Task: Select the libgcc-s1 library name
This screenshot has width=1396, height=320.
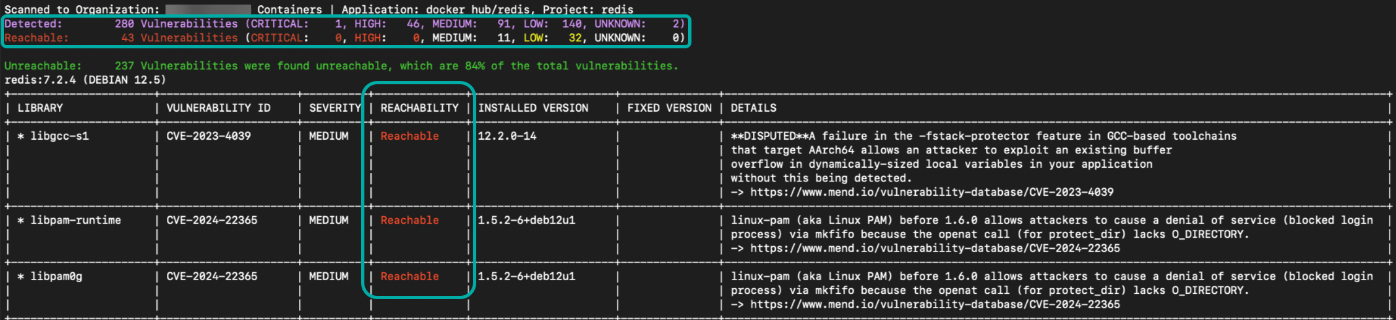Action: pyautogui.click(x=59, y=136)
